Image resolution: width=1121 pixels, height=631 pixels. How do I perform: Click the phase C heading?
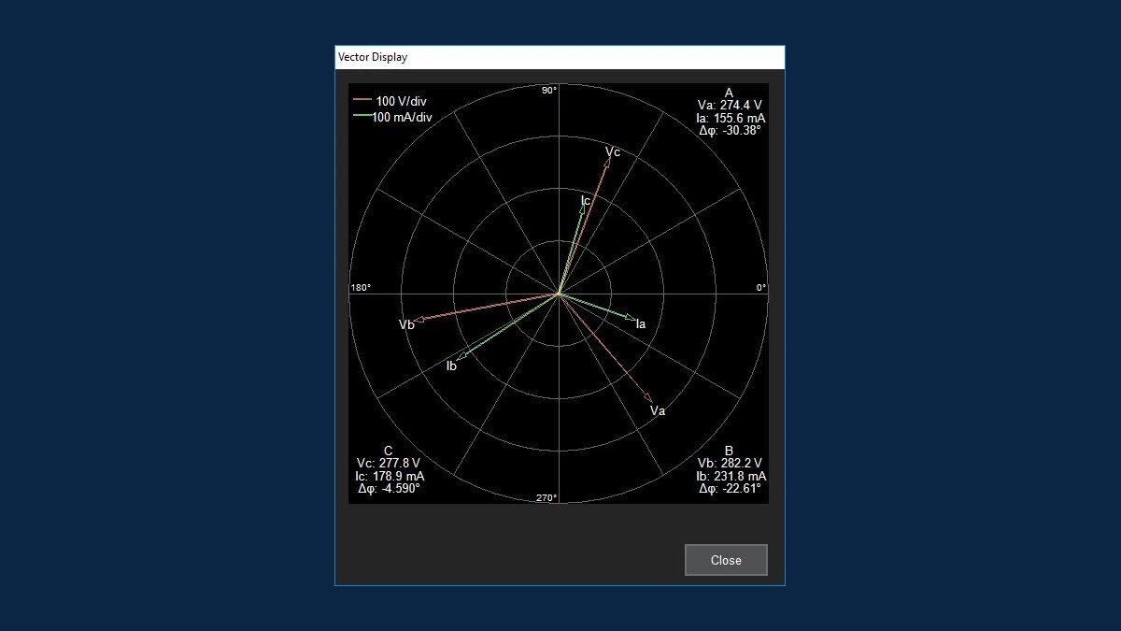tap(389, 451)
